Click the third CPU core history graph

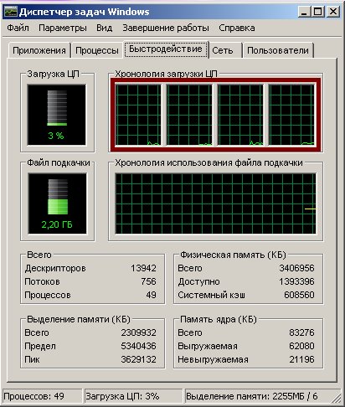click(x=240, y=115)
